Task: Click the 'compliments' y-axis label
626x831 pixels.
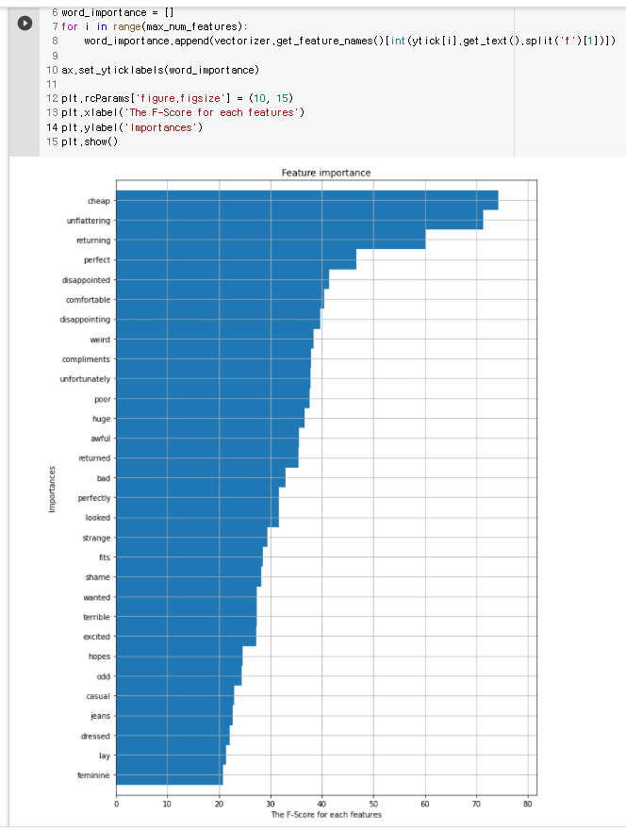Action: [86, 358]
